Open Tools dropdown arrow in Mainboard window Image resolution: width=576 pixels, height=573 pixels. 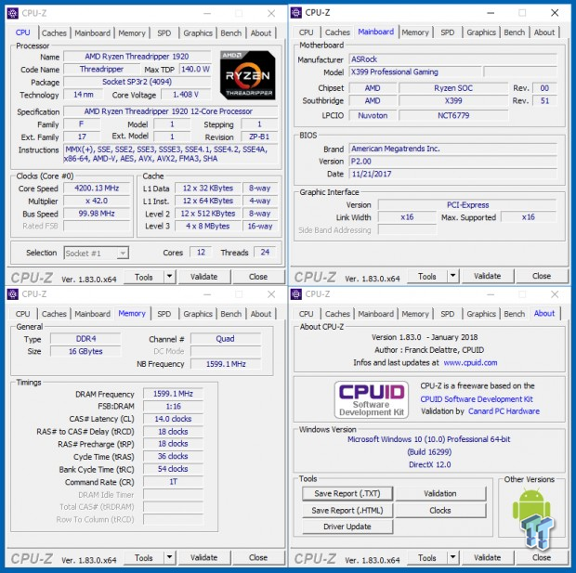[453, 276]
